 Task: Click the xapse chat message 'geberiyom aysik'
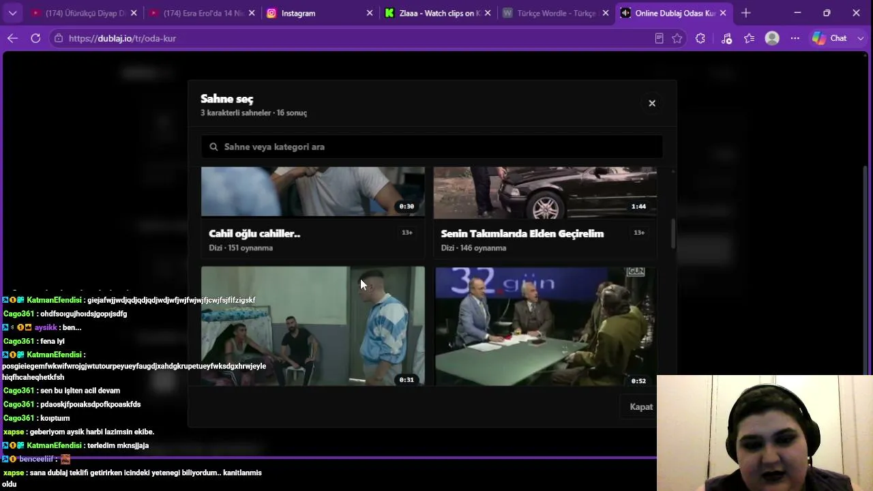(92, 432)
